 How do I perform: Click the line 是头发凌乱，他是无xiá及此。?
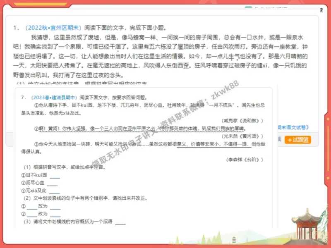tap(51, 113)
